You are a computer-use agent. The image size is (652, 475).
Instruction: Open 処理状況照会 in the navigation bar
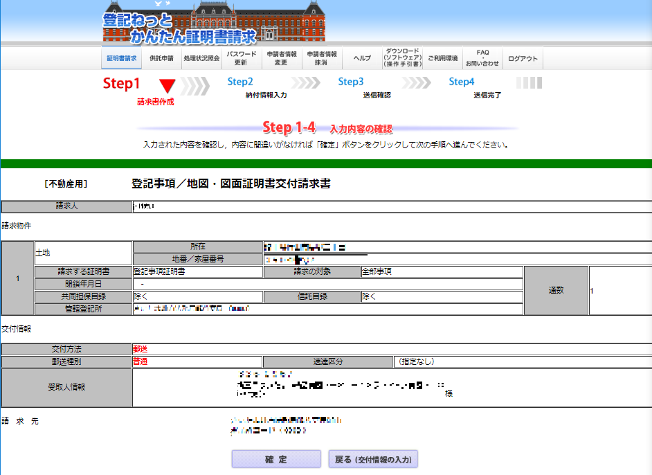pos(201,59)
